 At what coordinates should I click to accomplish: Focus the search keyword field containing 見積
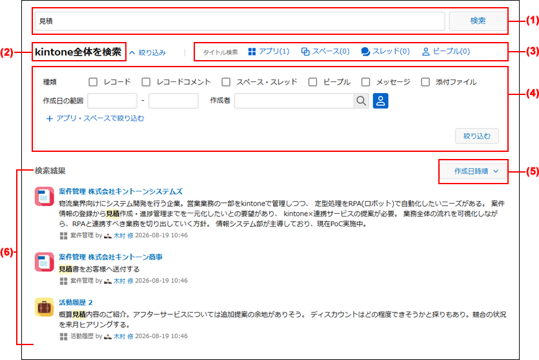point(240,21)
